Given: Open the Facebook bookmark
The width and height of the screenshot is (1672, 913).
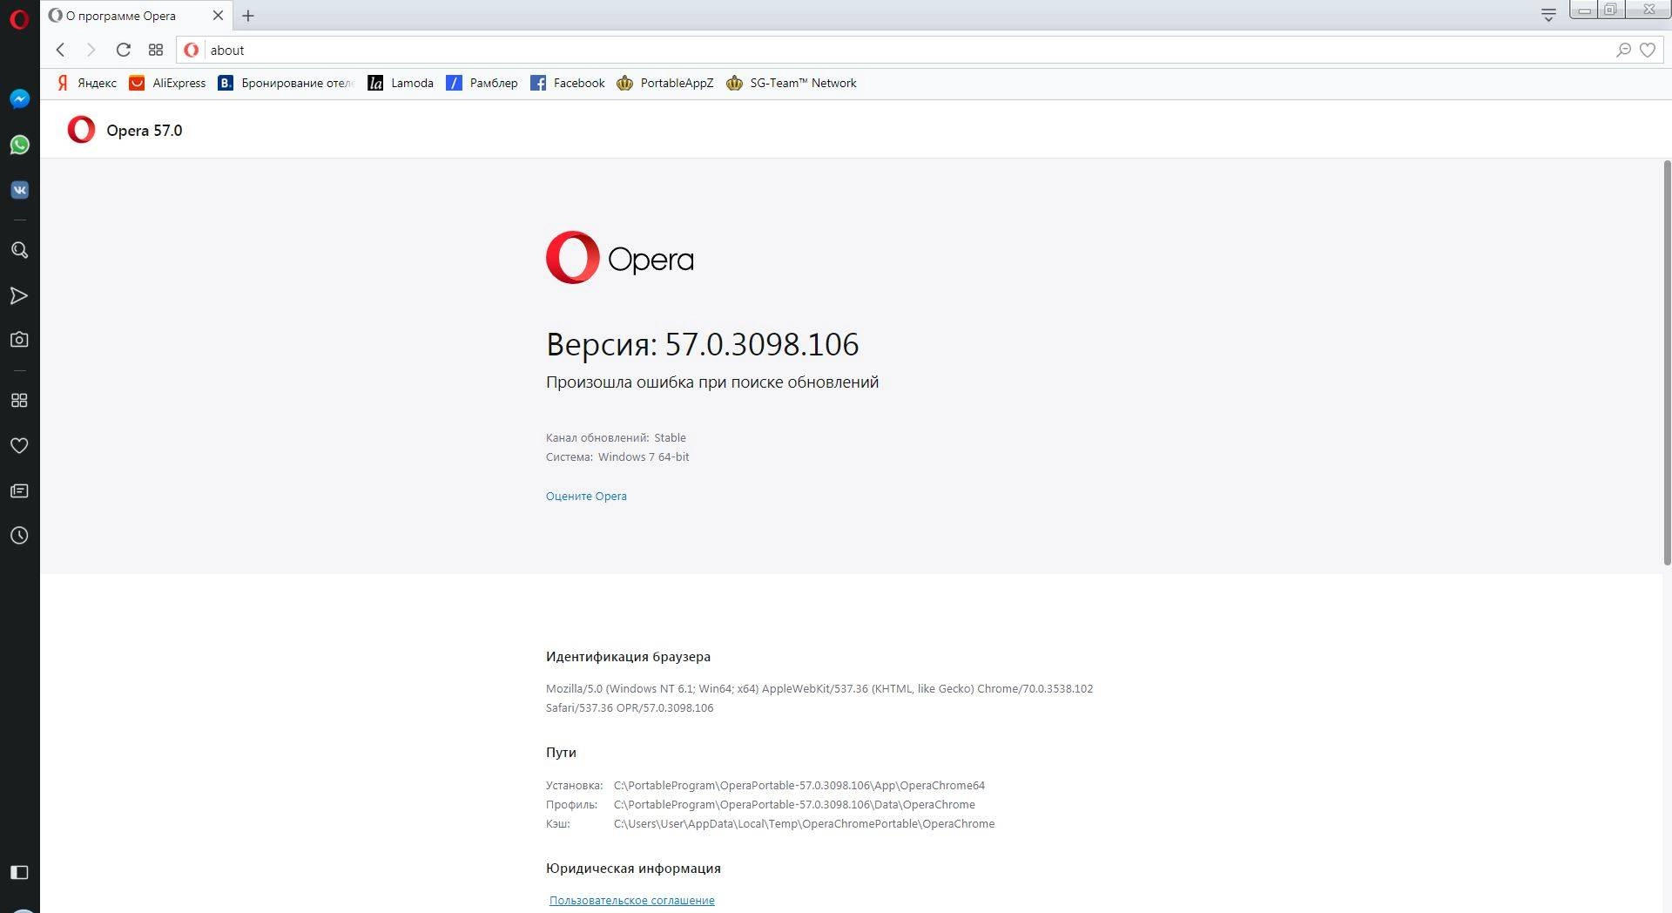Looking at the screenshot, I should [568, 83].
